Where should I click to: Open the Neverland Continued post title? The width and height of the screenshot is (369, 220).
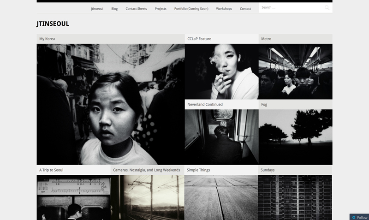pos(205,105)
